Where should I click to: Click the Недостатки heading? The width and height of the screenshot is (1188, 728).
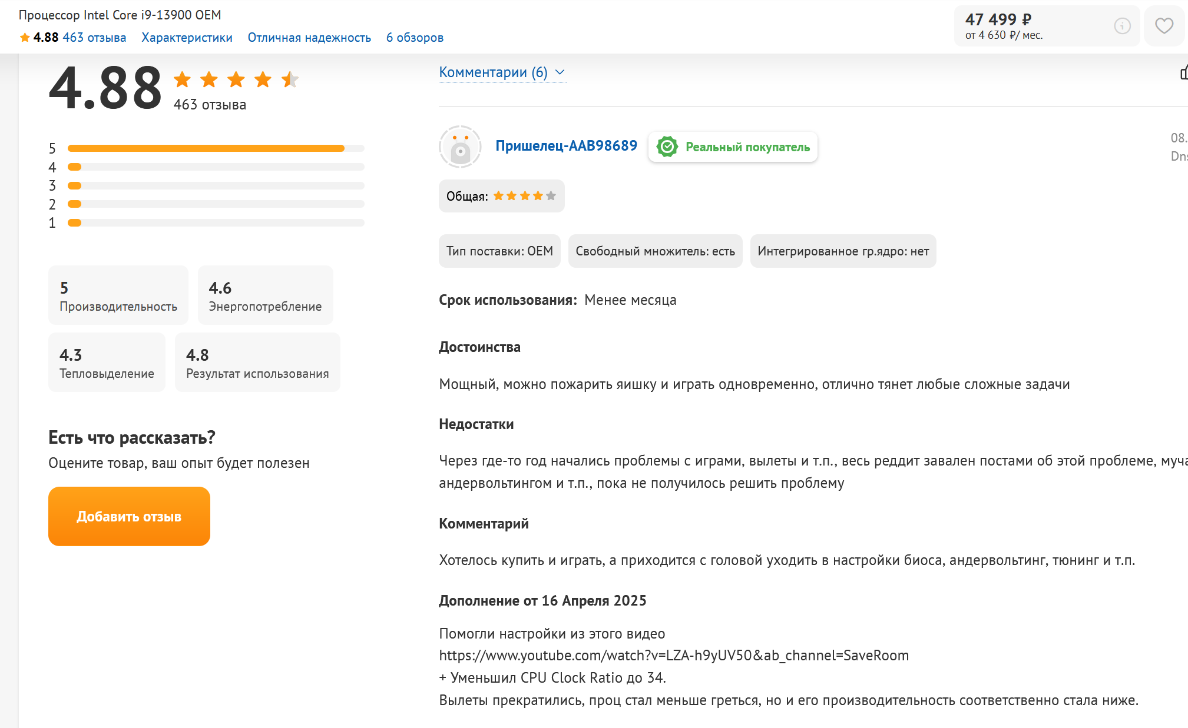click(x=476, y=424)
